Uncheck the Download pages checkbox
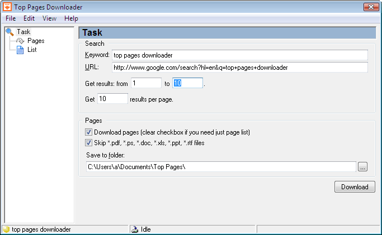Image resolution: width=382 pixels, height=235 pixels. click(88, 132)
